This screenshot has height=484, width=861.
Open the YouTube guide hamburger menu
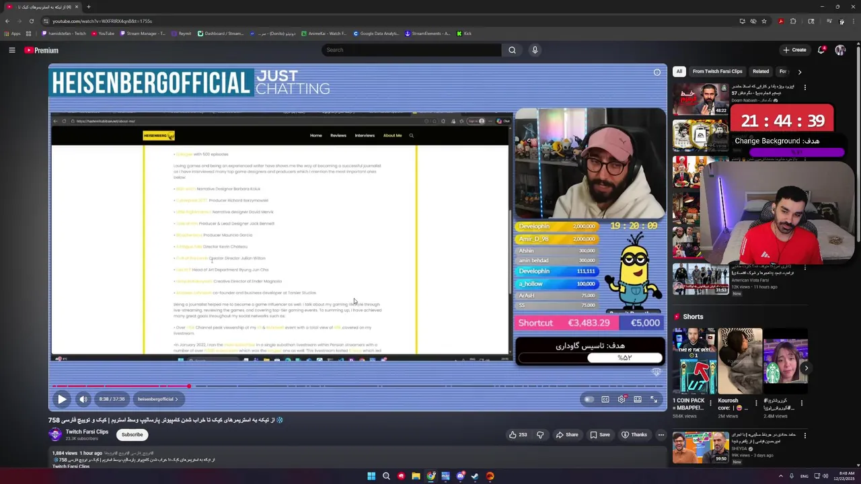[x=12, y=50]
